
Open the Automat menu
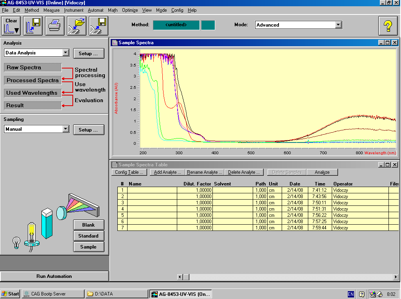click(x=95, y=10)
